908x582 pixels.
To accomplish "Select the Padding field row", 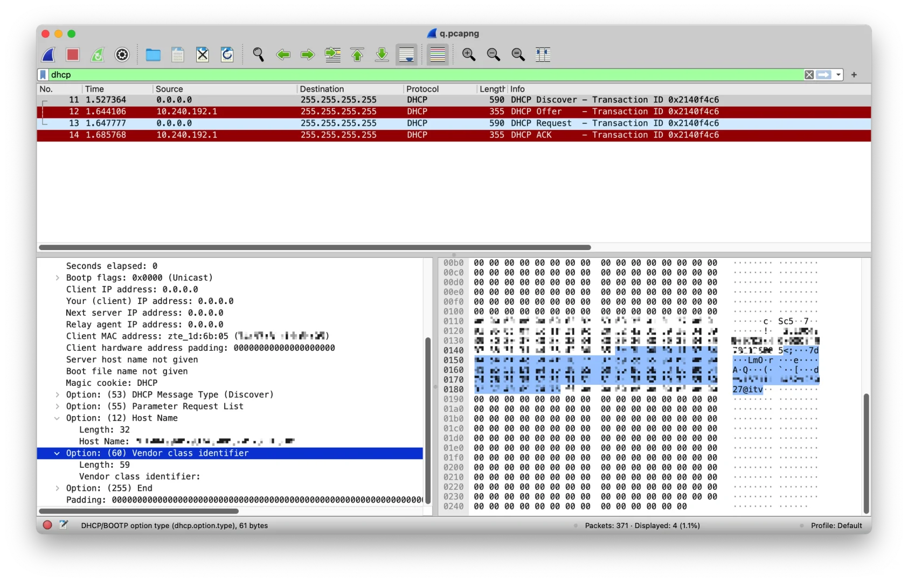I will (x=230, y=500).
